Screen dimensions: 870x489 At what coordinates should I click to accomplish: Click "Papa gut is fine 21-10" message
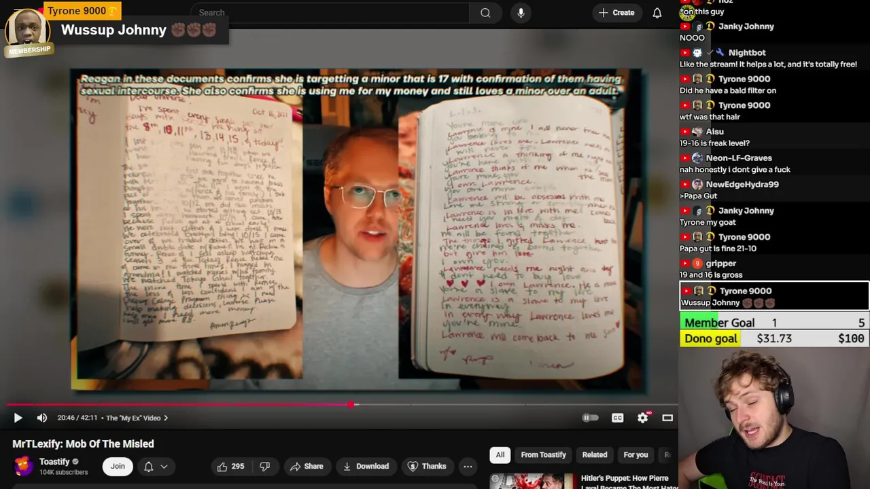point(718,249)
